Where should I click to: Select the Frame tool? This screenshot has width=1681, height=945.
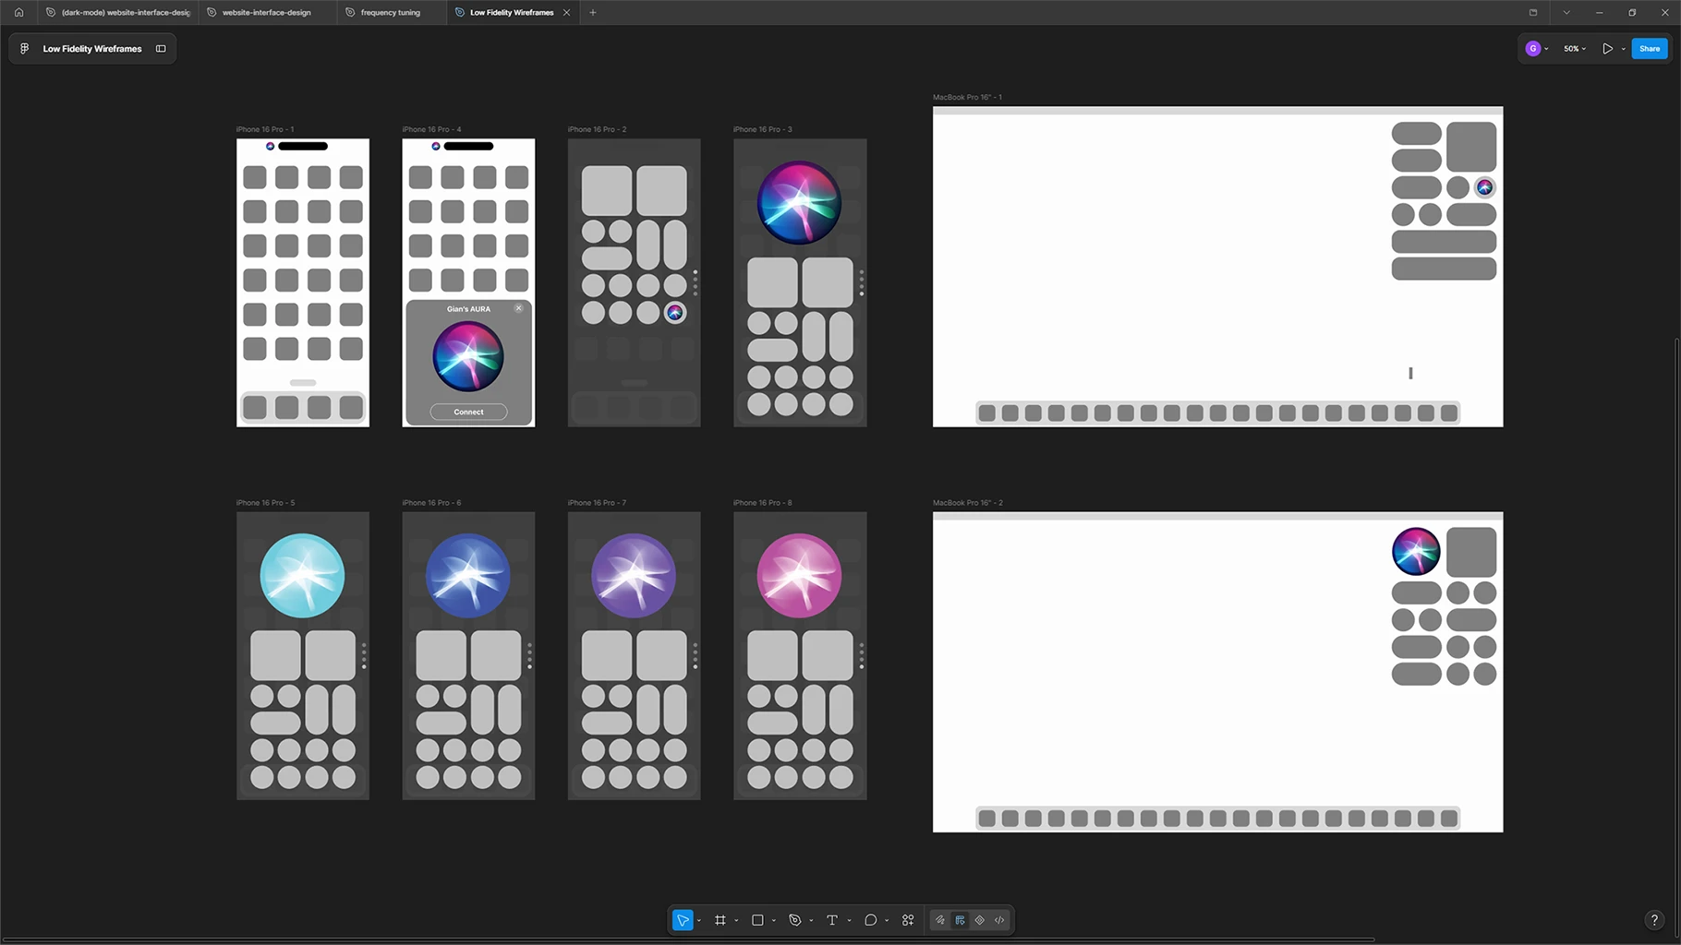click(x=720, y=920)
